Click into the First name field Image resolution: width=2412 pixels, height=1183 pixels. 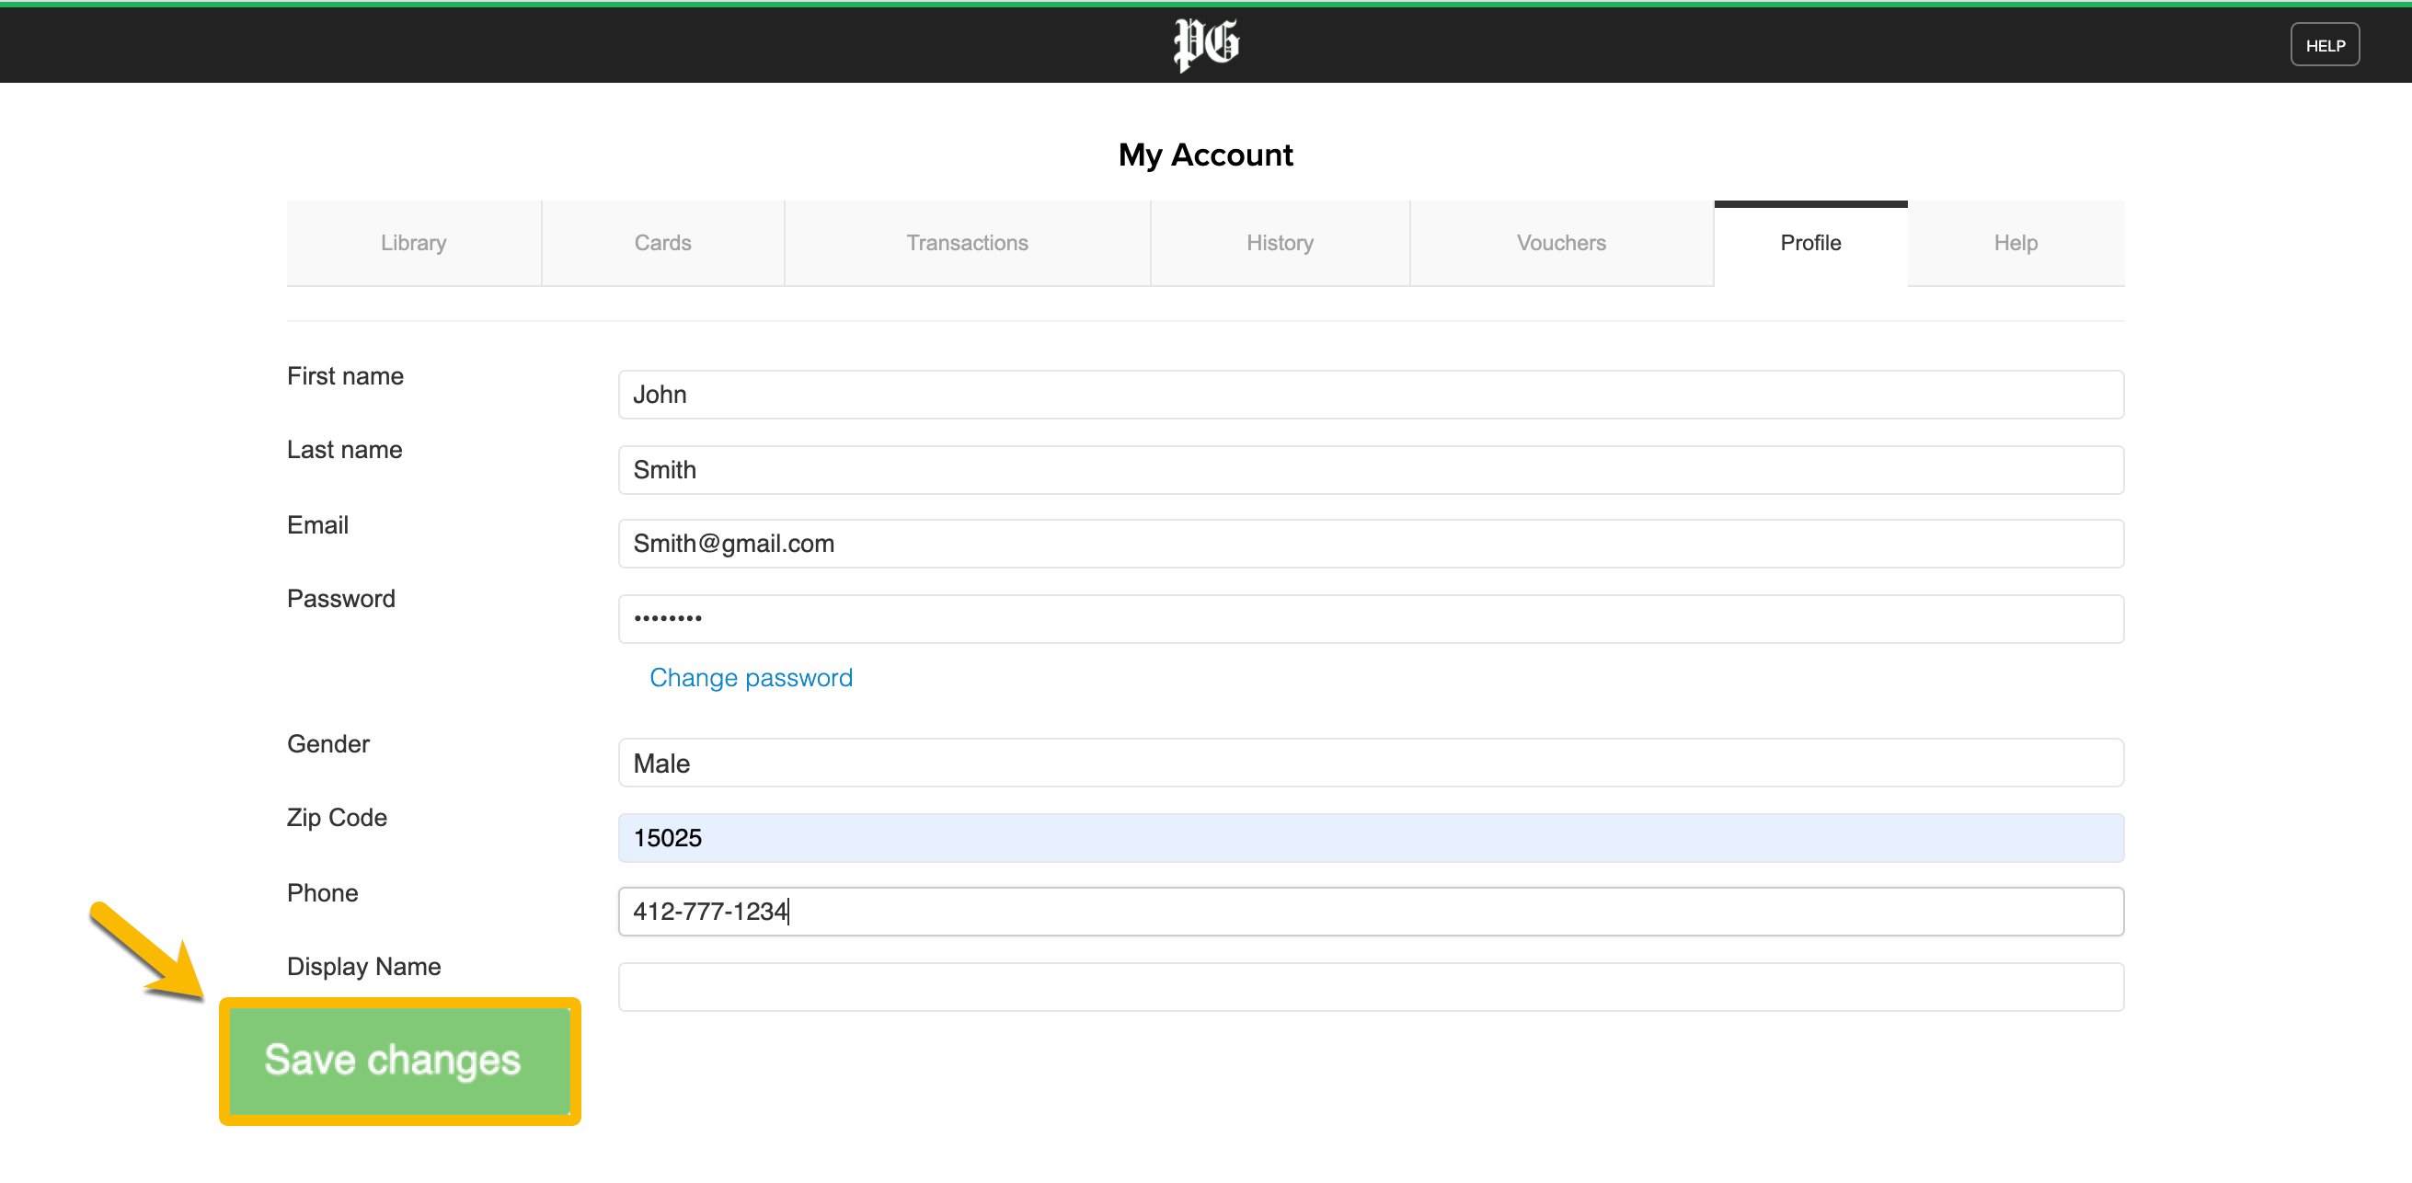coord(1370,395)
